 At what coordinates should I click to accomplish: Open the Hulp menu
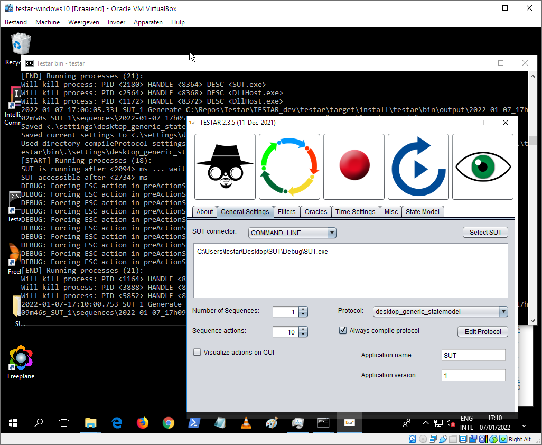tap(178, 22)
